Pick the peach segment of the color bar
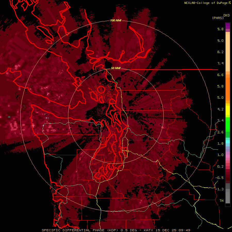 tap(228, 52)
